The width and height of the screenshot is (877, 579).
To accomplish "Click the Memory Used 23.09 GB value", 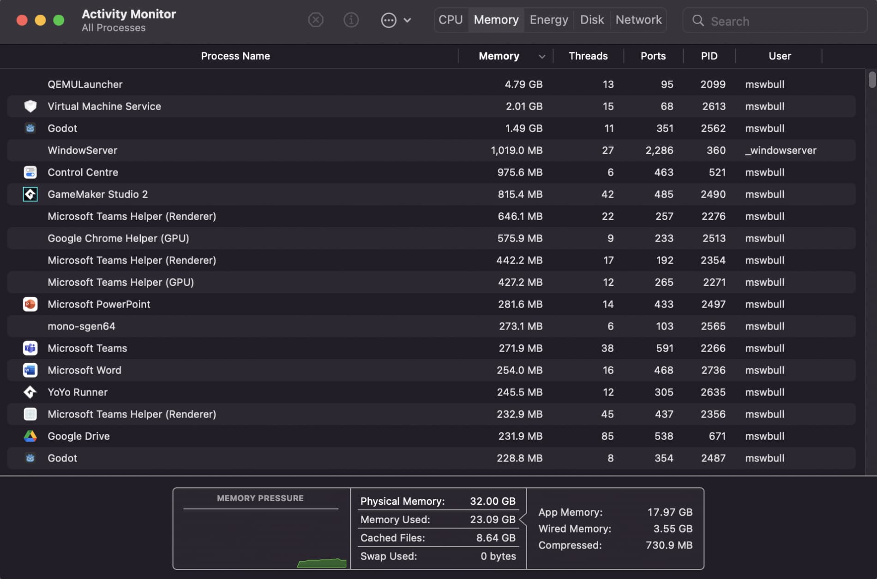I will pos(493,520).
